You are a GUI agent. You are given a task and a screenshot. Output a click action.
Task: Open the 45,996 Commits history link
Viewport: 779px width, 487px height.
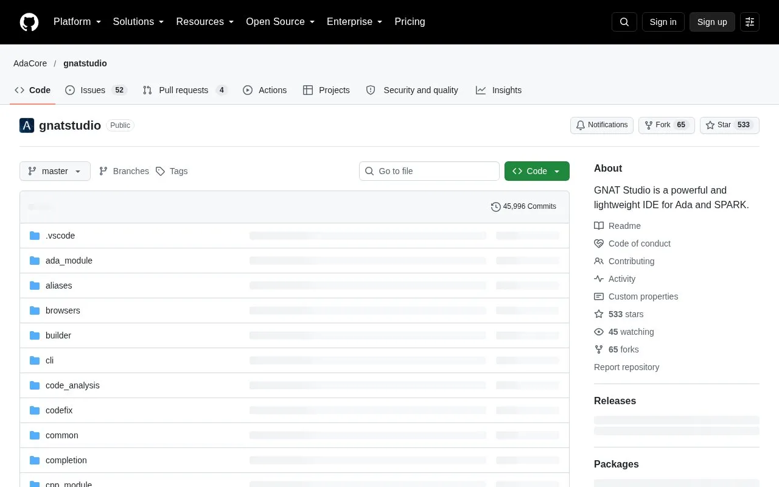click(x=523, y=206)
